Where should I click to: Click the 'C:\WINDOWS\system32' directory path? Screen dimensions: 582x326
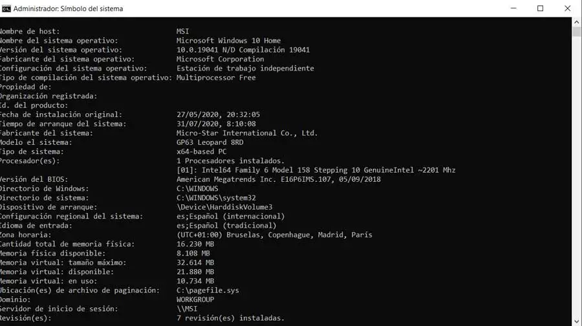click(x=217, y=198)
